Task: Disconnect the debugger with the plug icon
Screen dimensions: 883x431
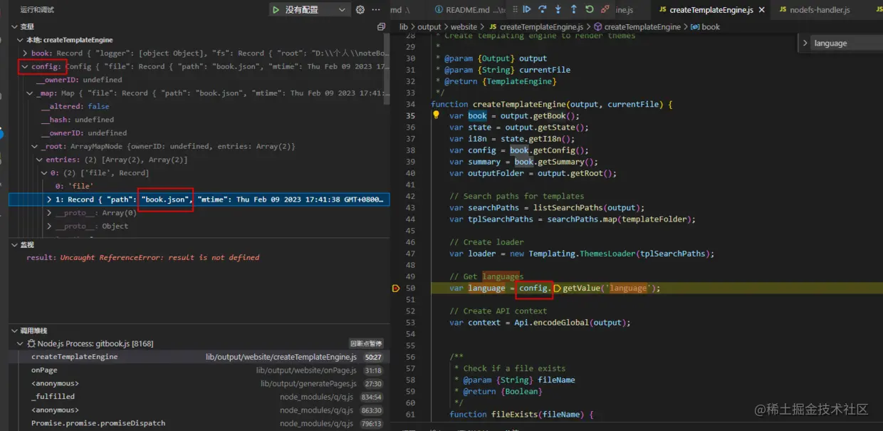Action: [x=605, y=9]
